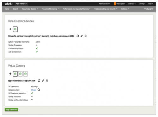Click the Syslog Validation dash indicator
158x117 pixels.
click(x=32, y=96)
